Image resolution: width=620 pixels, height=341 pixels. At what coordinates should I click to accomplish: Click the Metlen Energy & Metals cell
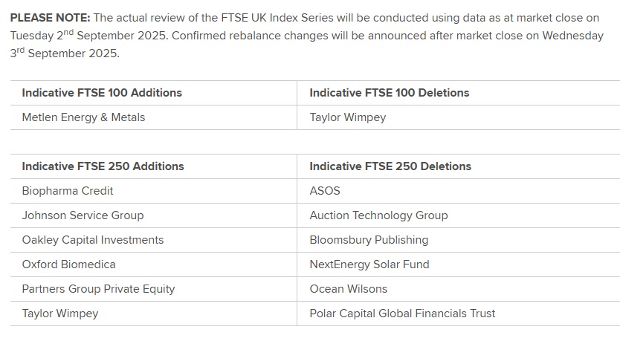83,117
